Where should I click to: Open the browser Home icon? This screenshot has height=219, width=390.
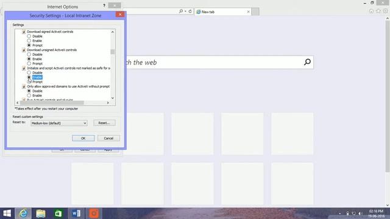point(371,11)
